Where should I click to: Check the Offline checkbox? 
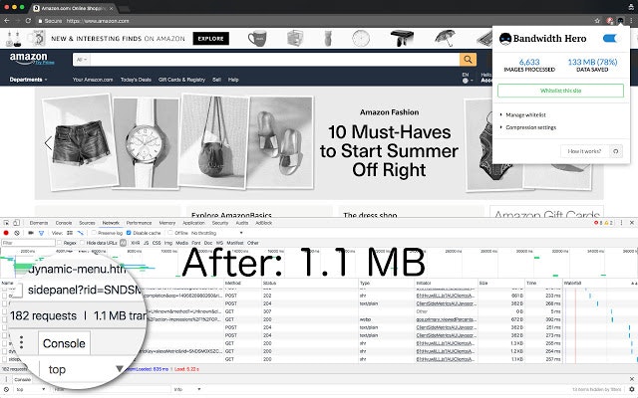(170, 233)
